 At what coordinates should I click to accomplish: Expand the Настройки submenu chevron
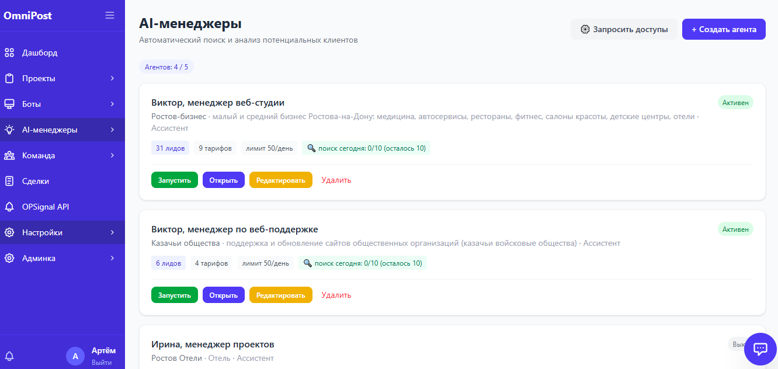pos(112,232)
